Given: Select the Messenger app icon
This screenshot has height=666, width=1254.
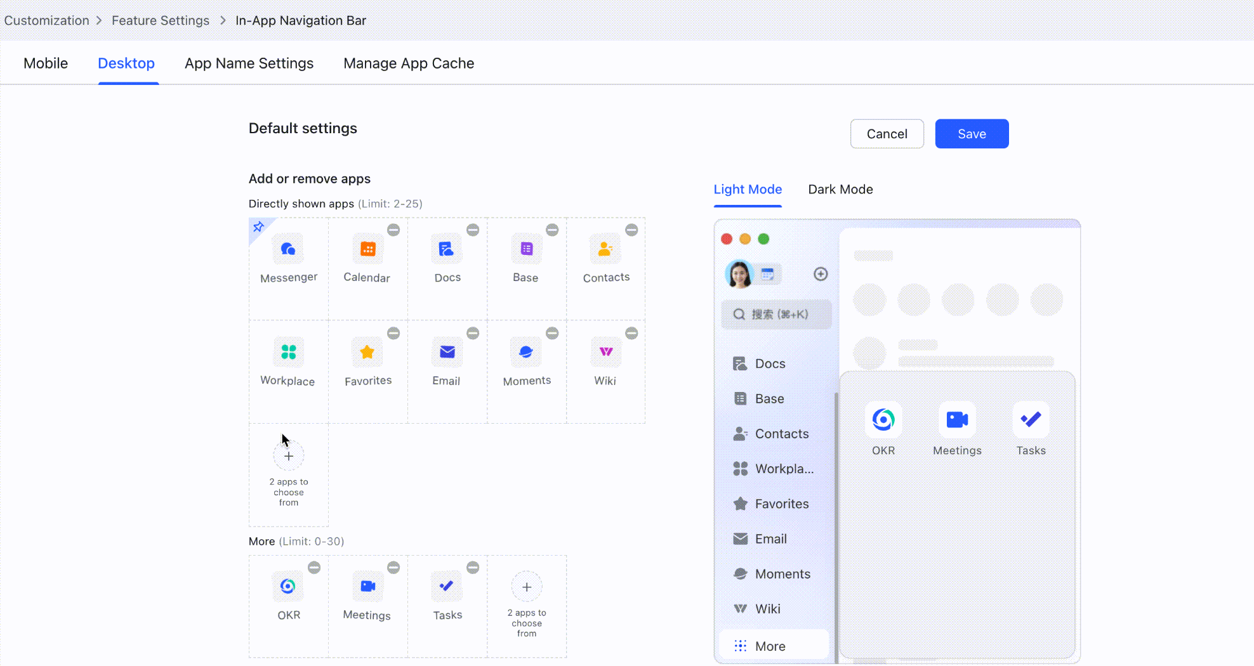Looking at the screenshot, I should [x=288, y=249].
